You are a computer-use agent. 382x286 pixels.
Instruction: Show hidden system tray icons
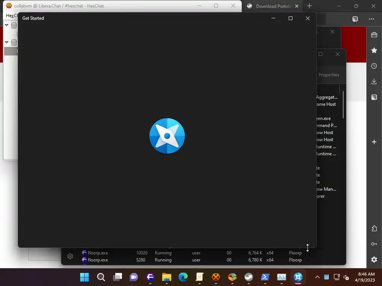pos(317,277)
